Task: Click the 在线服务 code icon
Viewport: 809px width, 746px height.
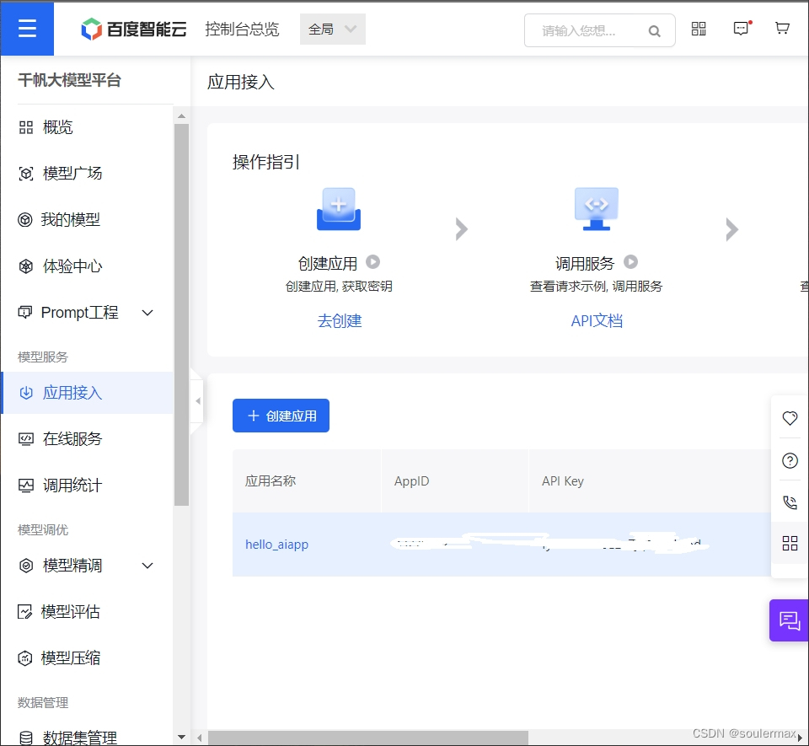Action: pyautogui.click(x=26, y=439)
